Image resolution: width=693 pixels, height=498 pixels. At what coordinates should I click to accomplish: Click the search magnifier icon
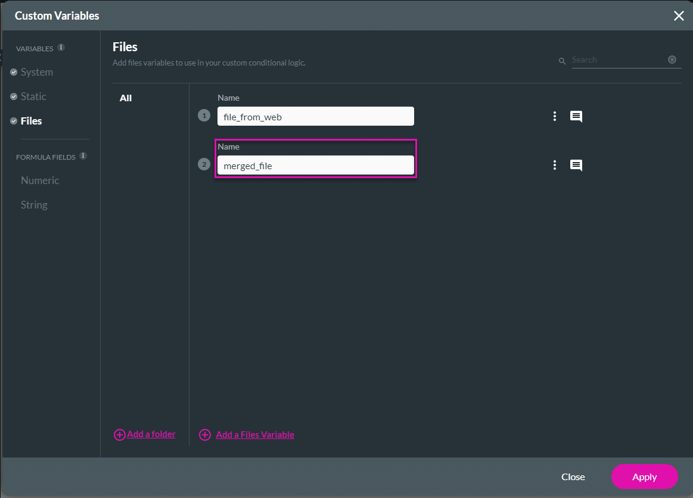562,61
